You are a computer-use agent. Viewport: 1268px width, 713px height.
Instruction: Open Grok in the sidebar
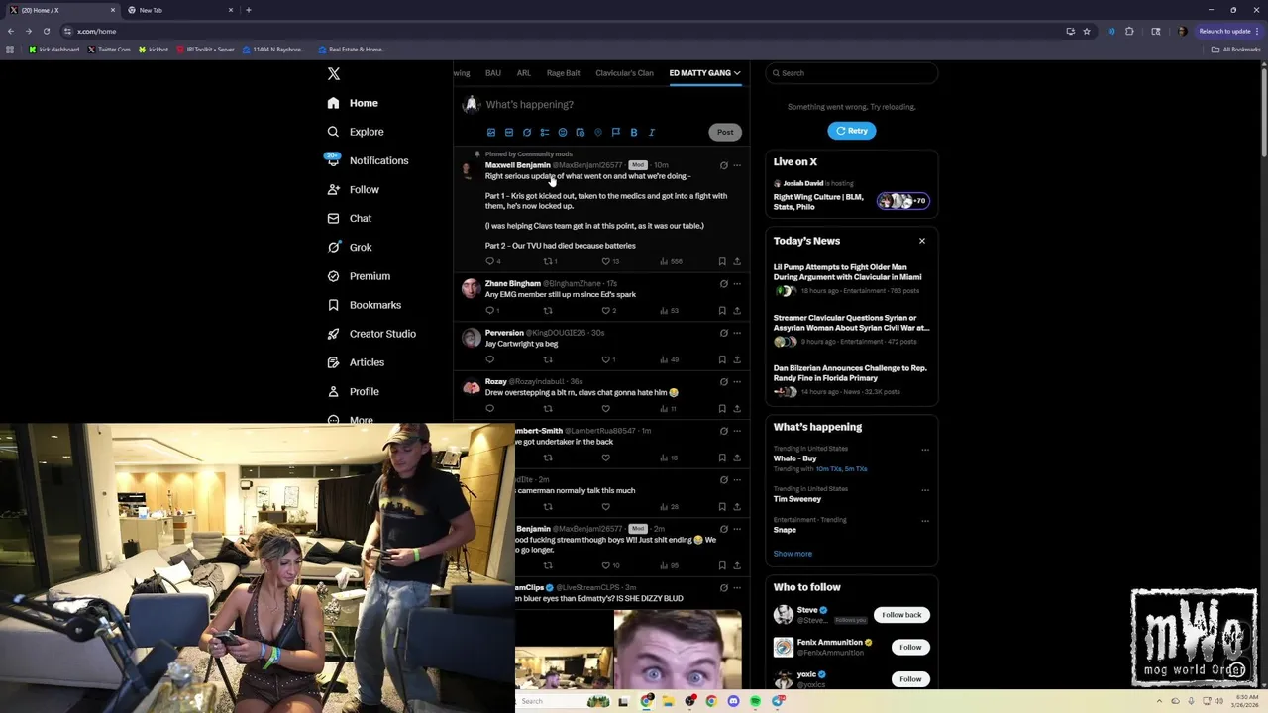[x=349, y=247]
